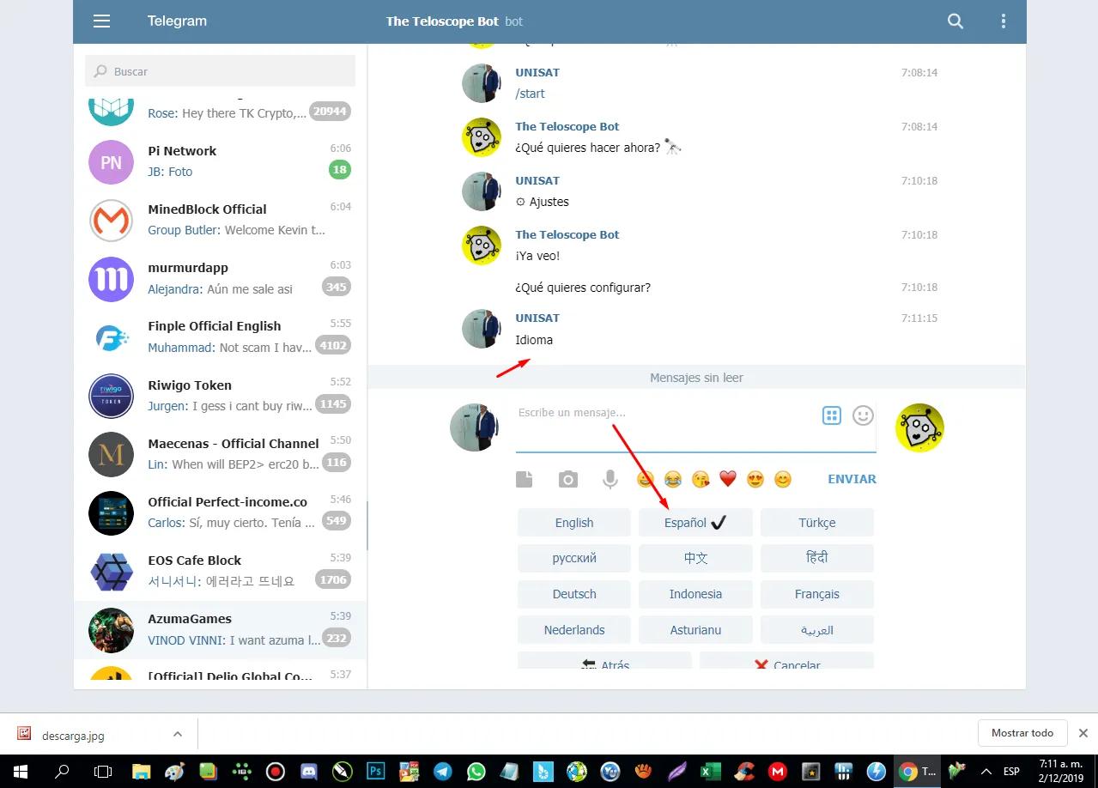
Task: Select العربية language button
Action: (x=817, y=630)
